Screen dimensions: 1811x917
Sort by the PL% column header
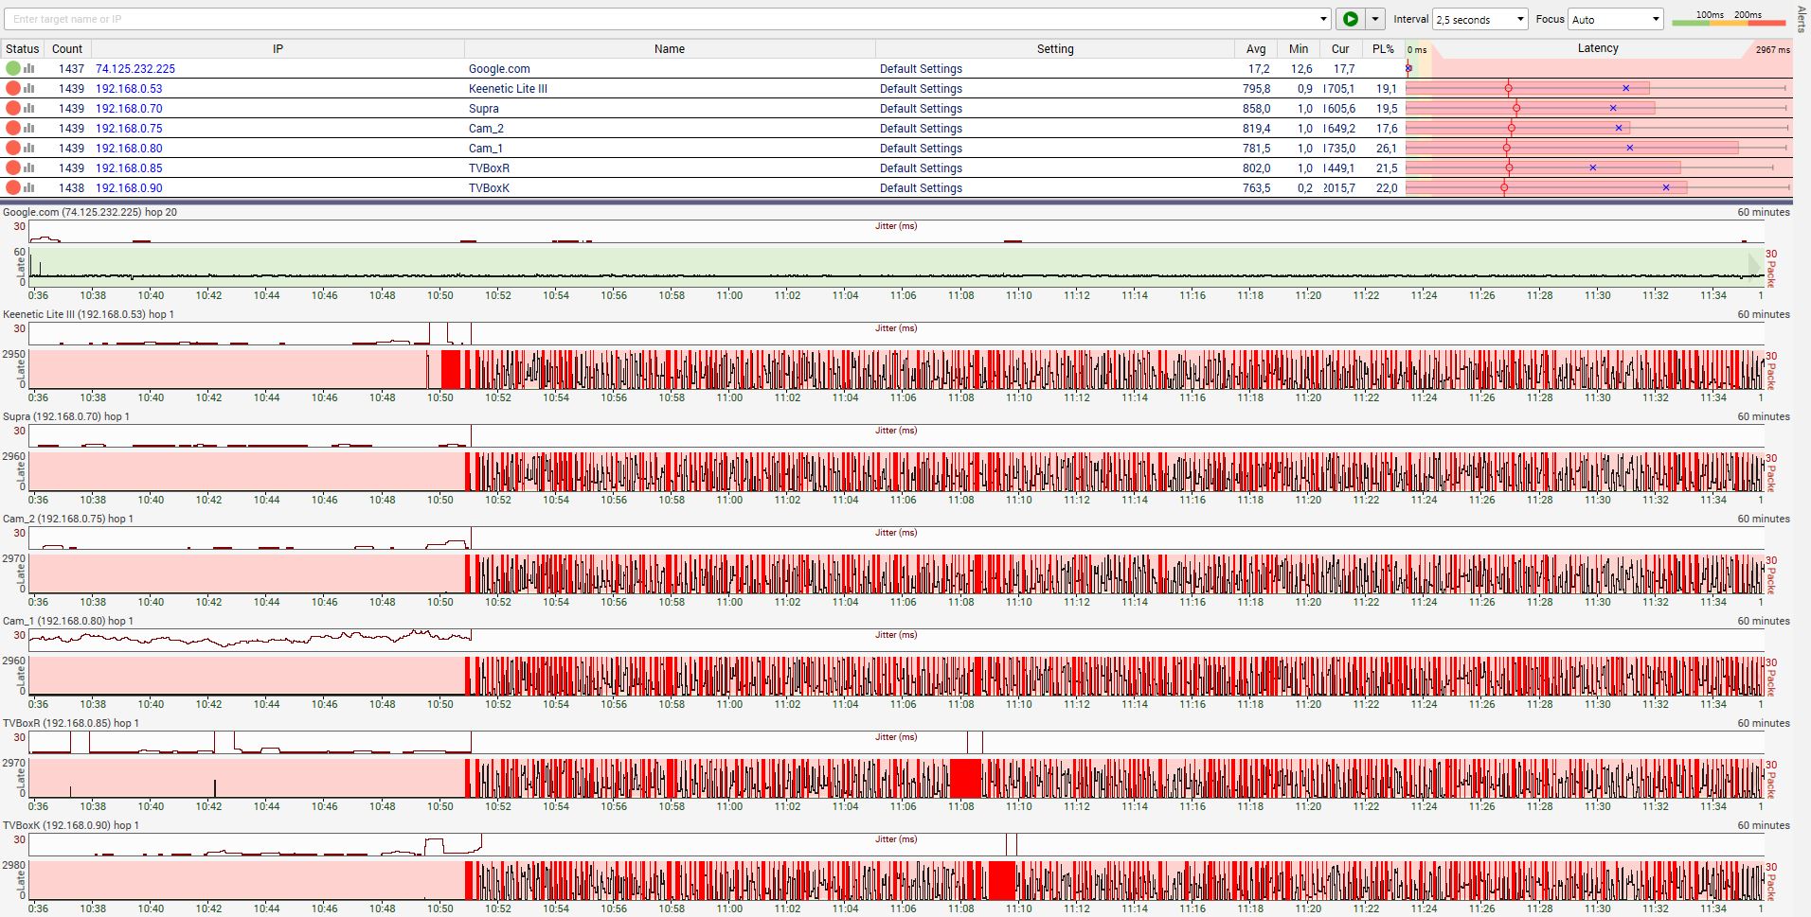click(1383, 48)
